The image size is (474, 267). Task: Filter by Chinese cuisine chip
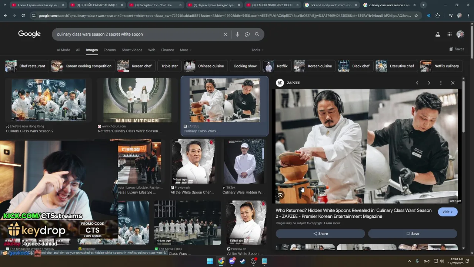[x=206, y=66]
